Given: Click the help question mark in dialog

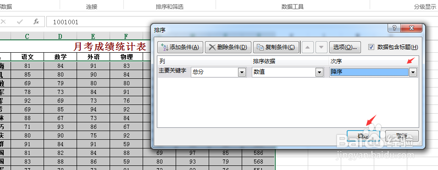Looking at the screenshot, I should coord(394,28).
